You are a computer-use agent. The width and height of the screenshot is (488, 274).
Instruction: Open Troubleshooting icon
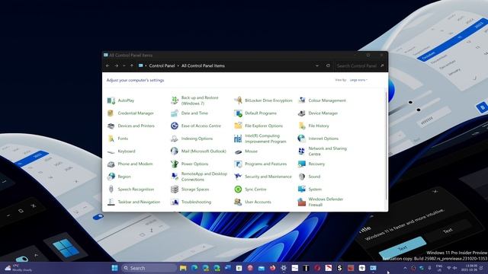175,202
